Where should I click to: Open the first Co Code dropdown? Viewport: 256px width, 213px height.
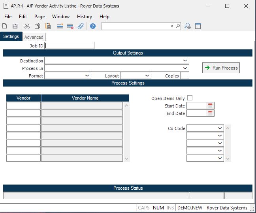point(220,128)
